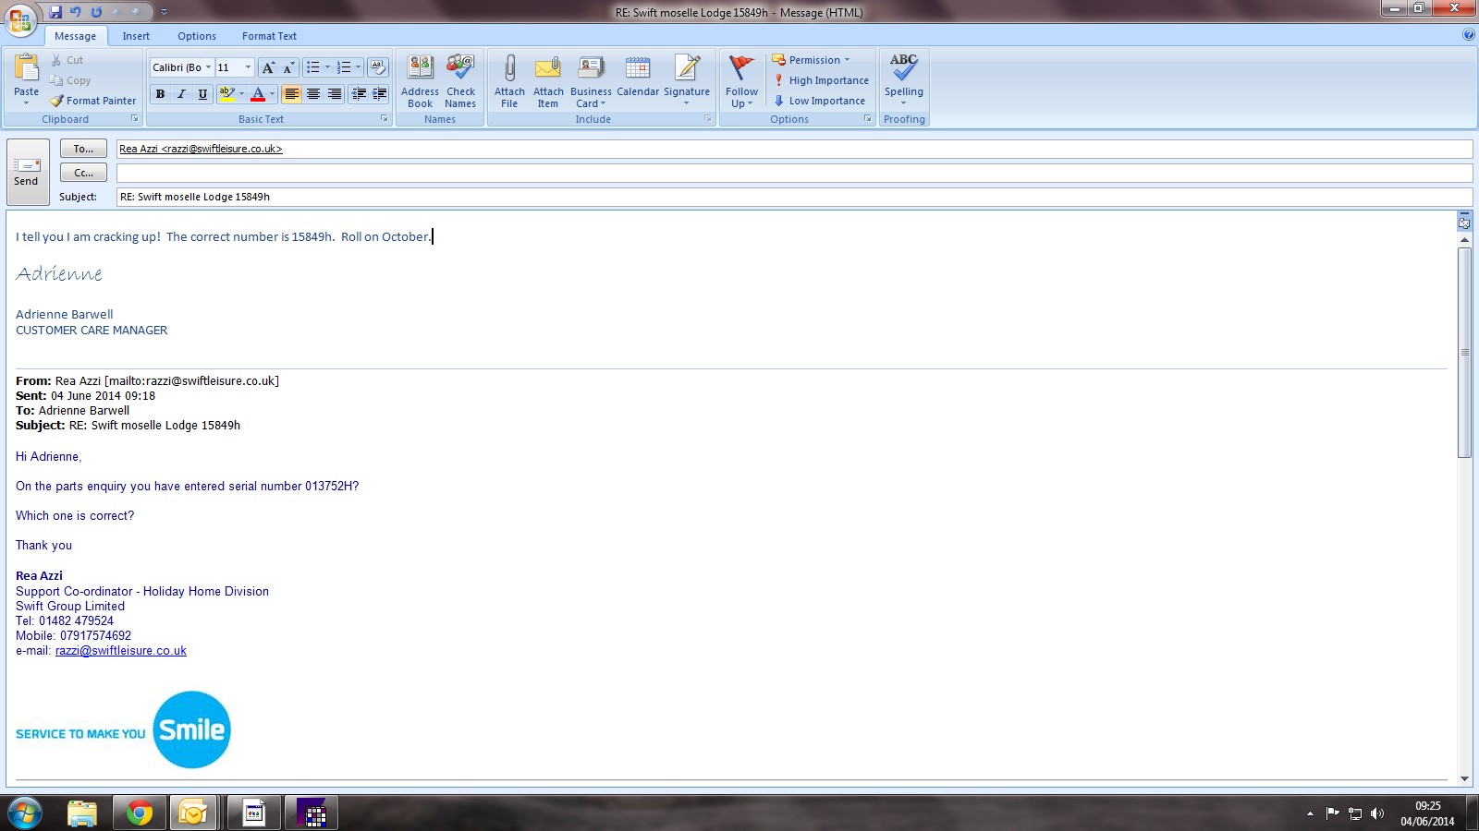Select the Format Painter tool
This screenshot has width=1479, height=831.
point(93,101)
